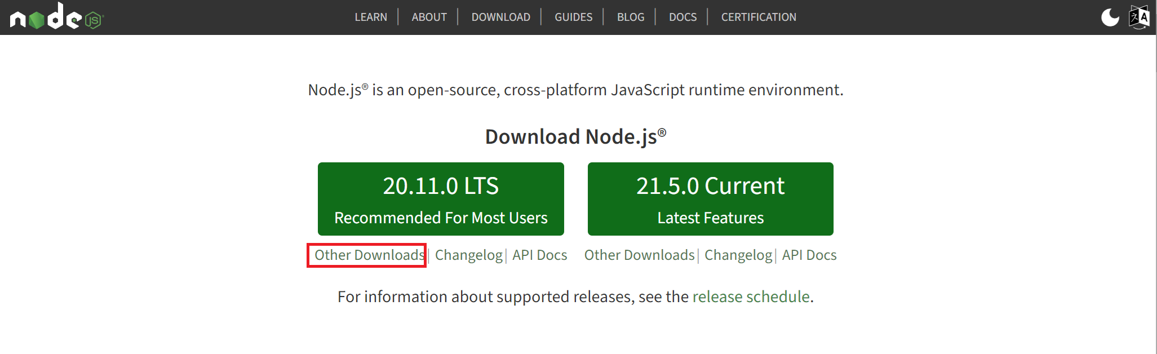Viewport: 1157px width, 354px height.
Task: Click the open-source runtime description text
Action: pyautogui.click(x=575, y=90)
